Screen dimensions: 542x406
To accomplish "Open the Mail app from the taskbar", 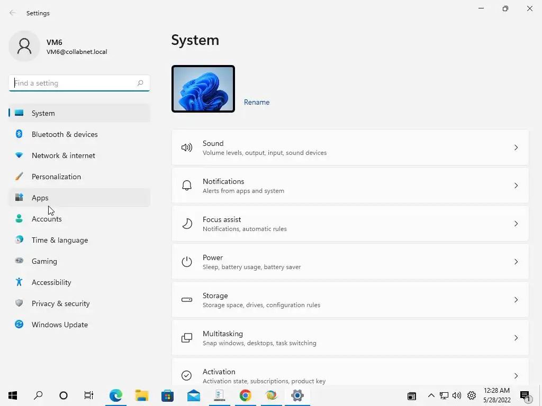I will (x=194, y=395).
